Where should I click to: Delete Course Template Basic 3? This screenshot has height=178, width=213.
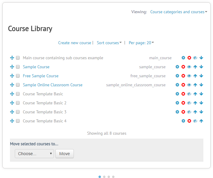click(183, 112)
